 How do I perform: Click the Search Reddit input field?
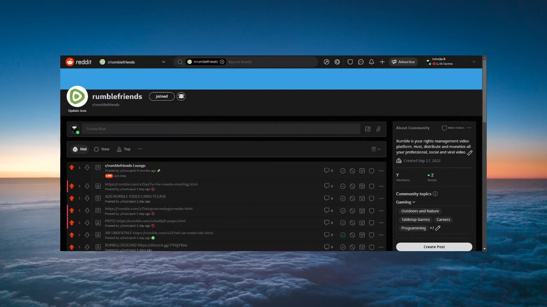coord(271,62)
